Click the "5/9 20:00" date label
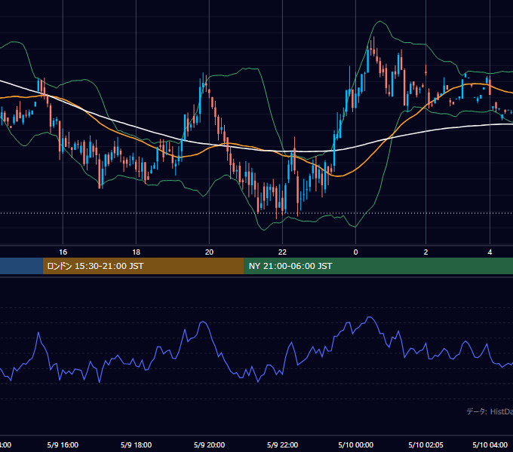 point(209,444)
